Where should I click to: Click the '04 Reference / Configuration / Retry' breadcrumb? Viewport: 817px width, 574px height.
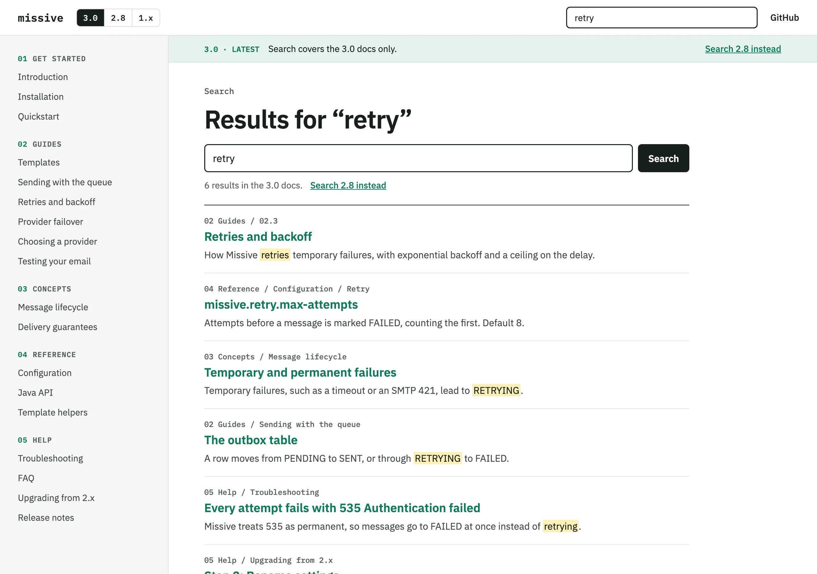[x=287, y=289]
